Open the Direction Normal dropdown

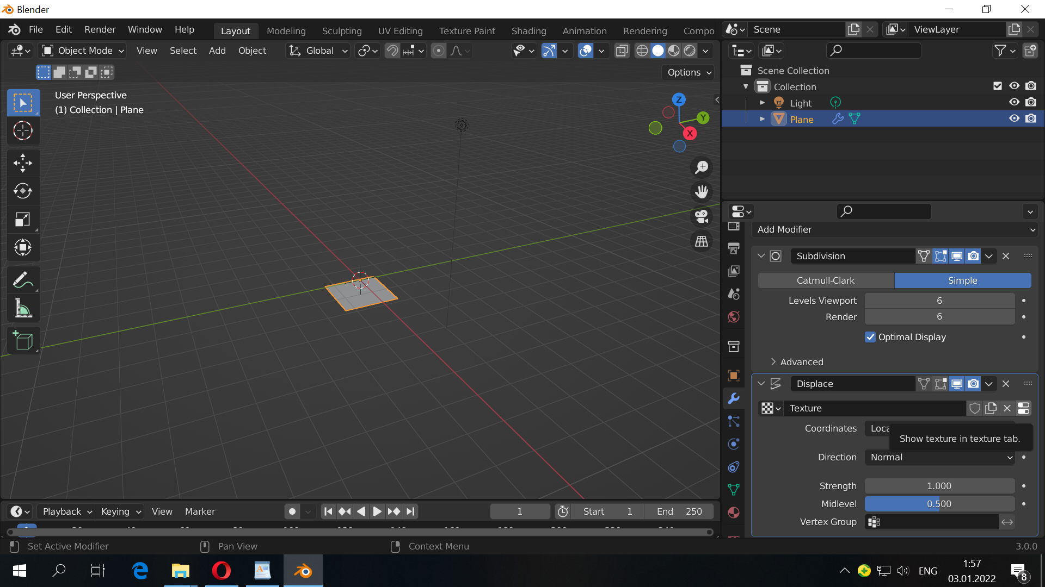[x=940, y=457]
